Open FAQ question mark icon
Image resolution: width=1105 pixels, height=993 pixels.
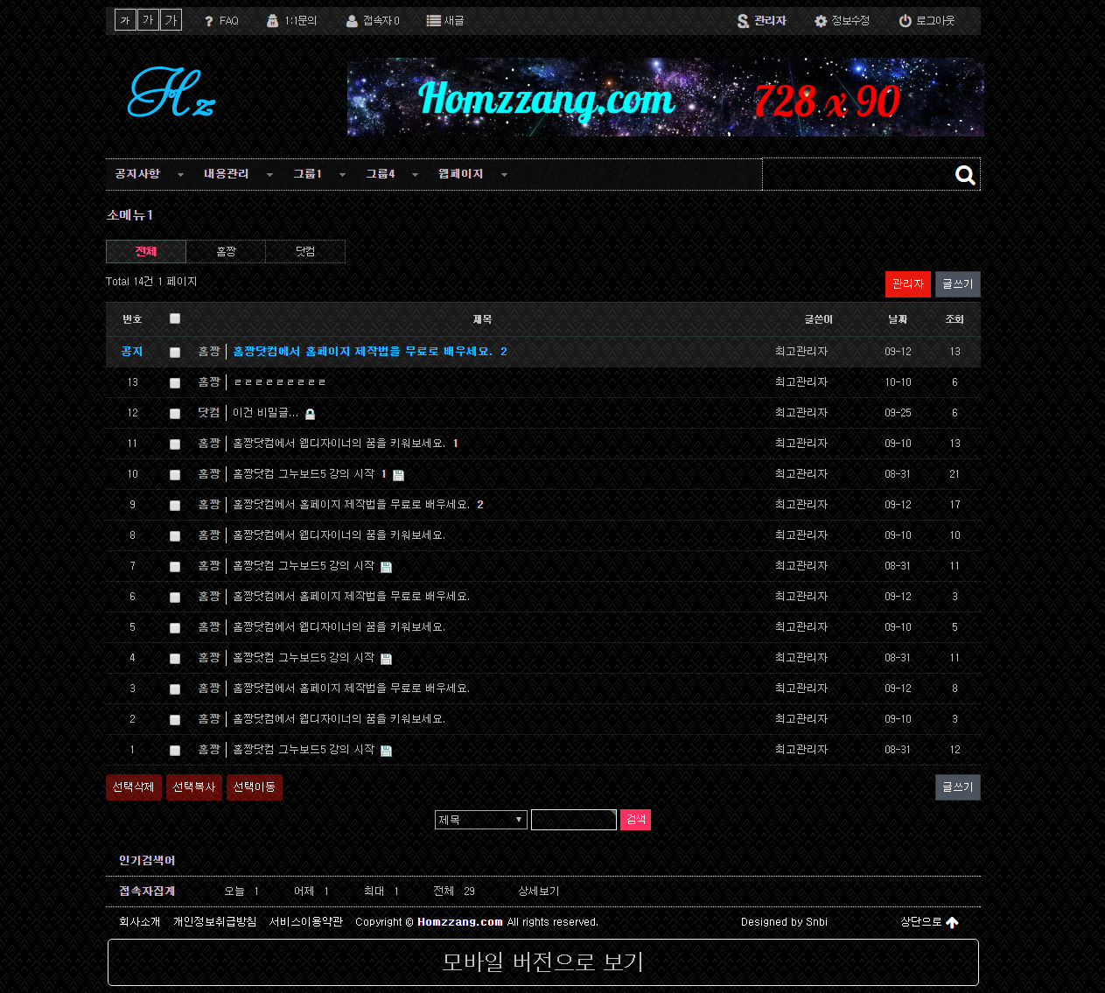209,21
